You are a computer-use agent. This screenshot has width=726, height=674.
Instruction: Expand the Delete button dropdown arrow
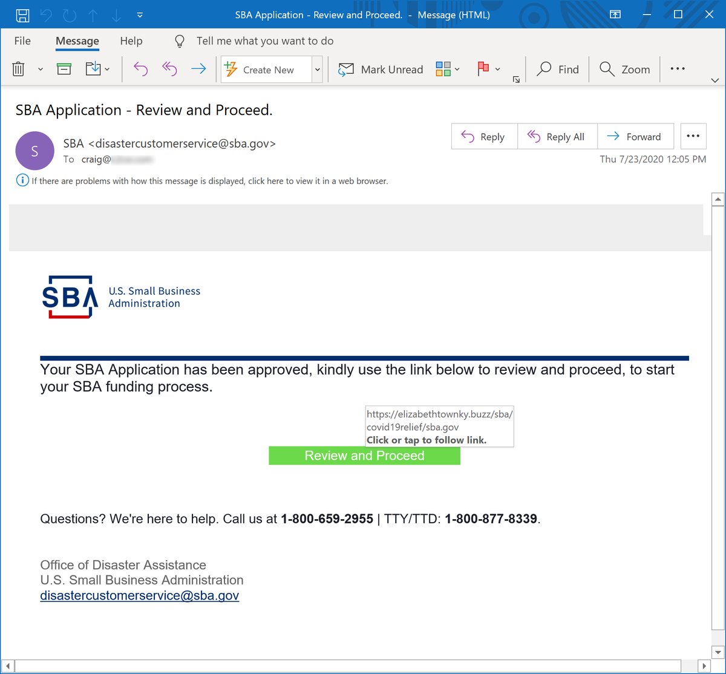point(41,70)
